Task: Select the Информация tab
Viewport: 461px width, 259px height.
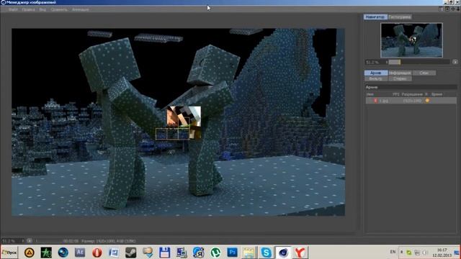Action: (400, 73)
